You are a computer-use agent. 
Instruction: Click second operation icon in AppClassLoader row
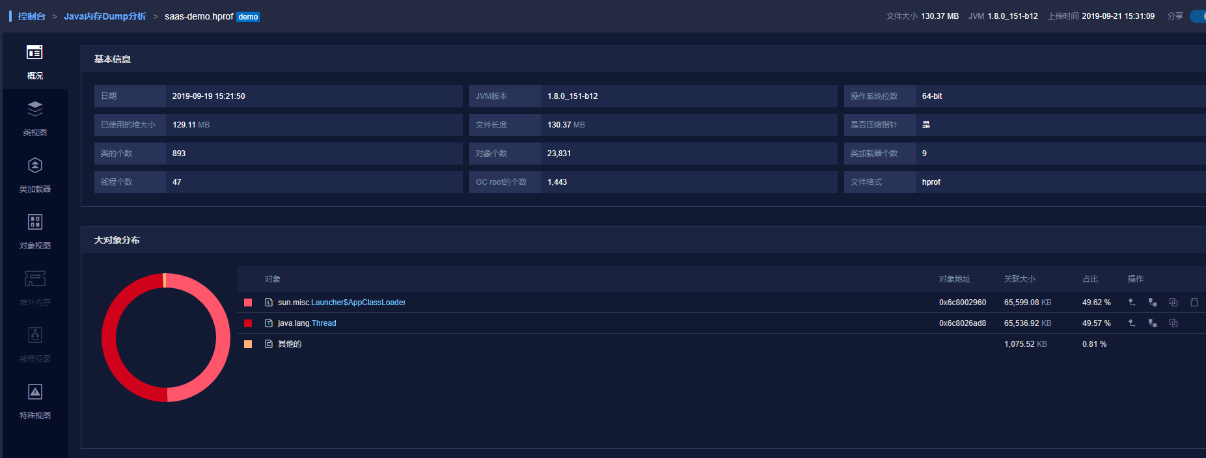pos(1153,303)
